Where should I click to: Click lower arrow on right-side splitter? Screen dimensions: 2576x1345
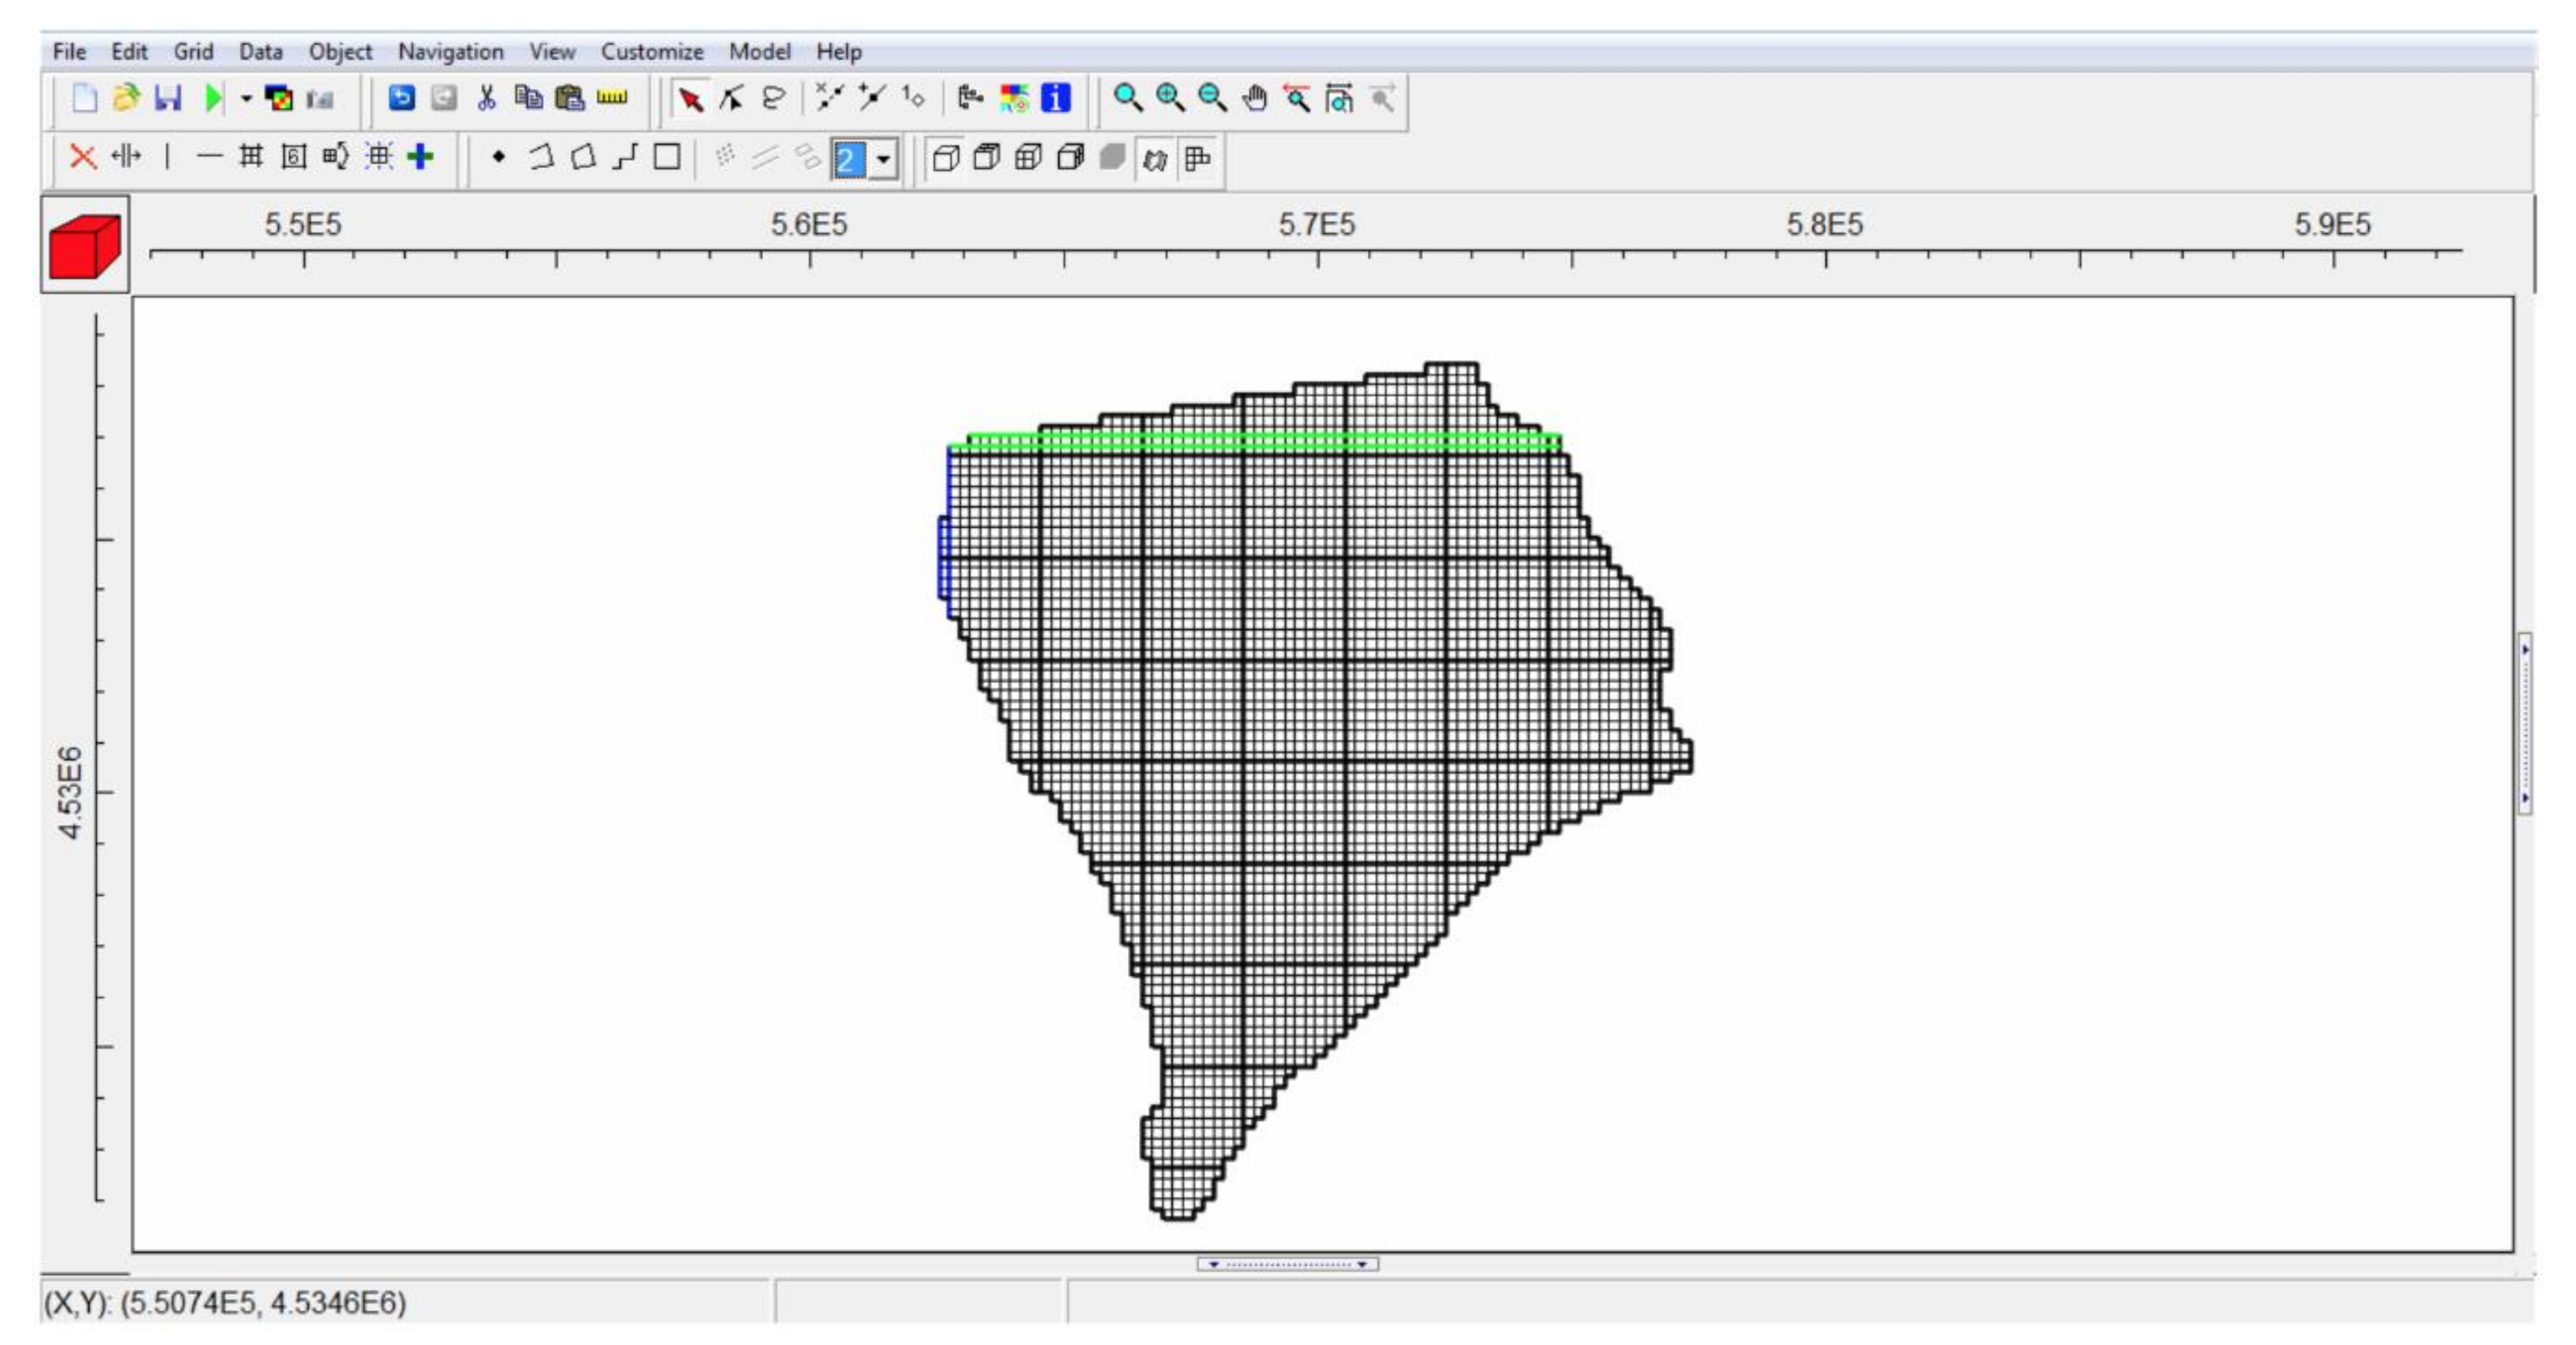coord(2525,798)
